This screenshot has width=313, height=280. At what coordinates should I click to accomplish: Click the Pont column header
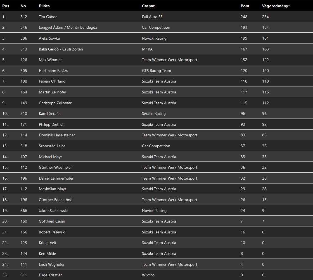pyautogui.click(x=245, y=6)
